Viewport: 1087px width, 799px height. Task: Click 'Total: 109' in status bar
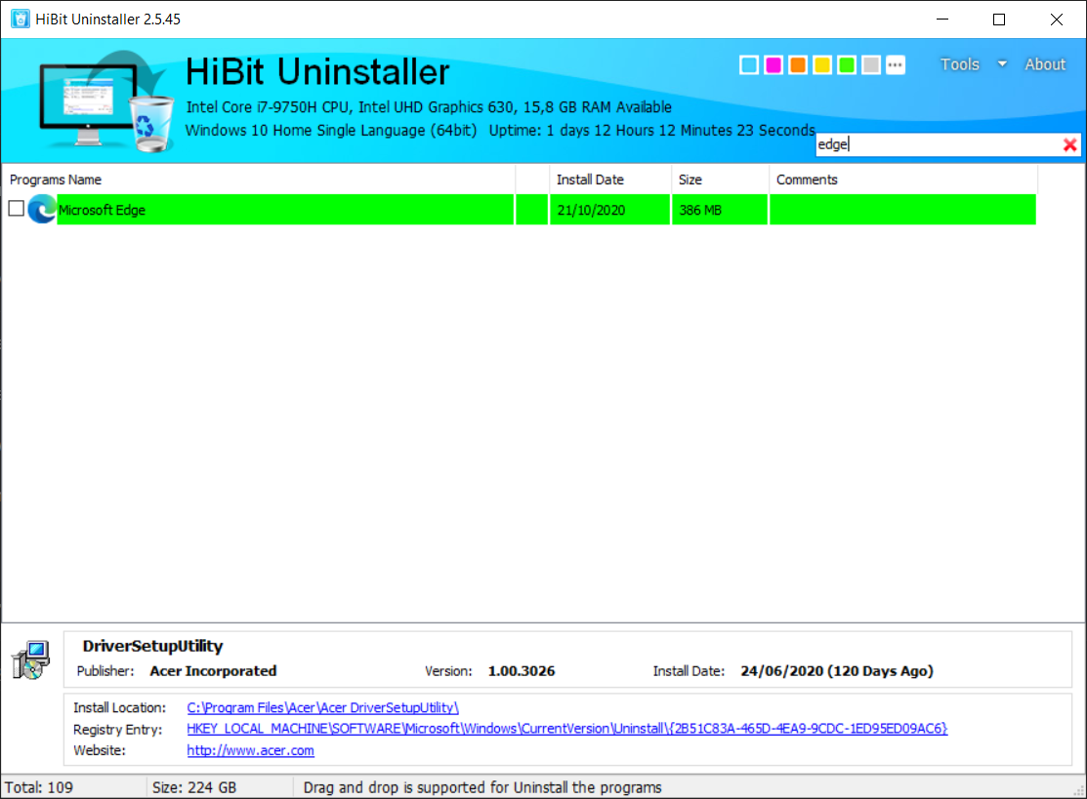tap(39, 788)
